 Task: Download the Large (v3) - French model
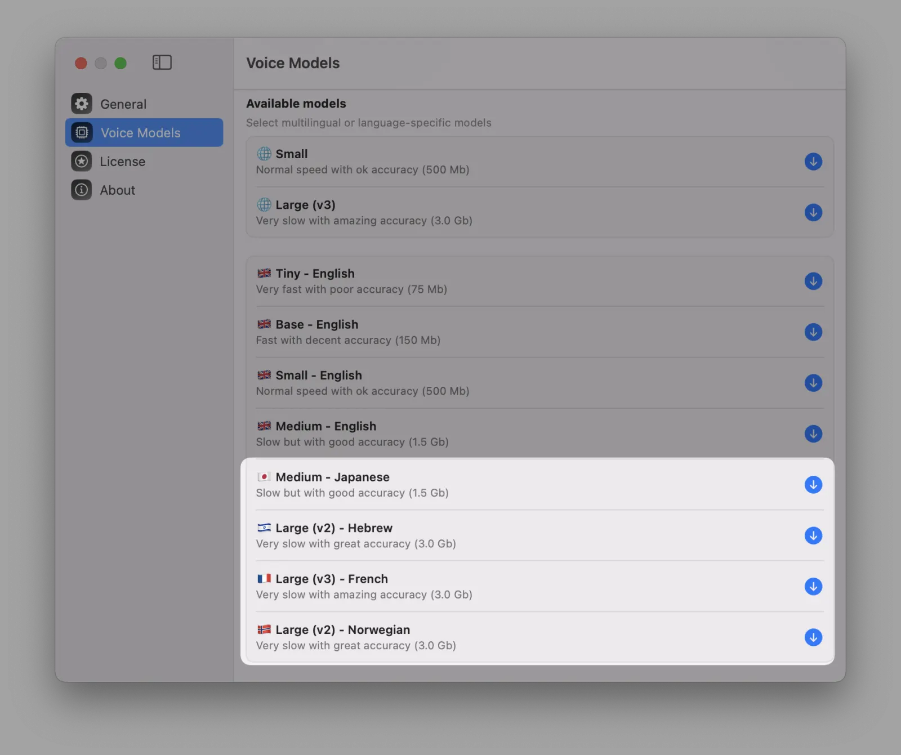[813, 587]
